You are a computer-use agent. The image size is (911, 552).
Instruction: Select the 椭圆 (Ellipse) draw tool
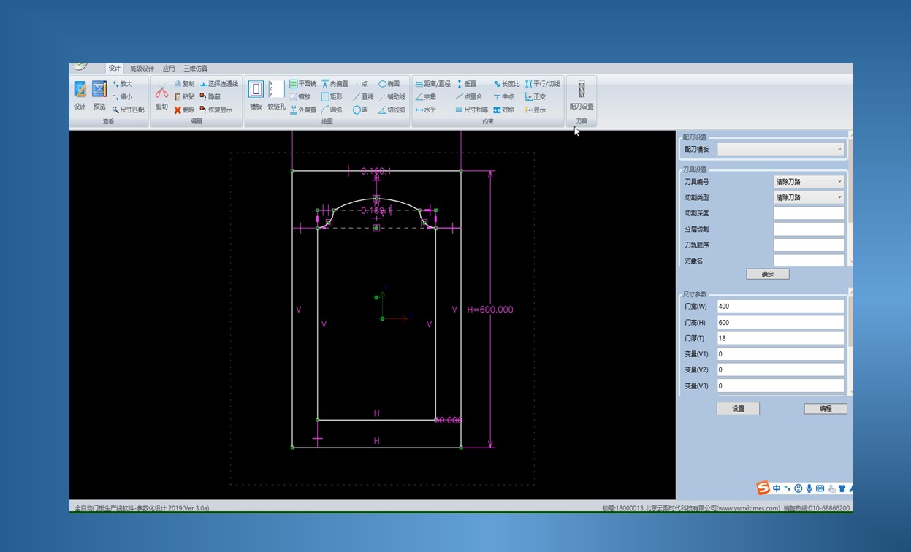click(x=389, y=84)
